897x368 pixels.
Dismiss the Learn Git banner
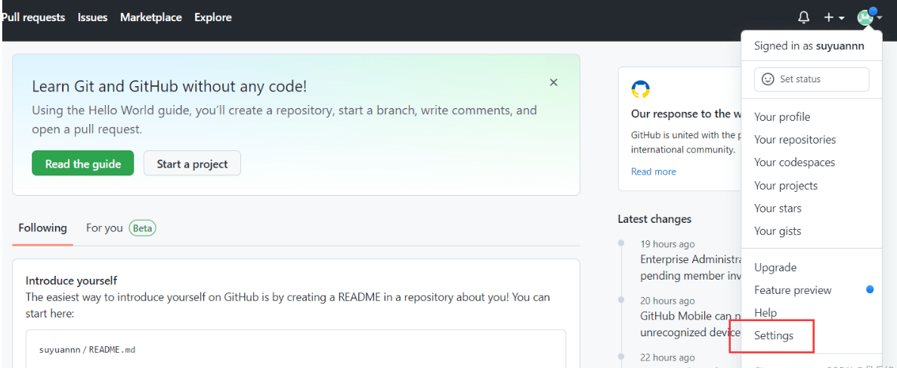553,82
